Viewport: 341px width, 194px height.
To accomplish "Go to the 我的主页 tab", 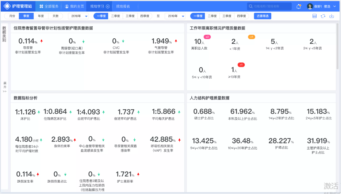I will (x=74, y=6).
